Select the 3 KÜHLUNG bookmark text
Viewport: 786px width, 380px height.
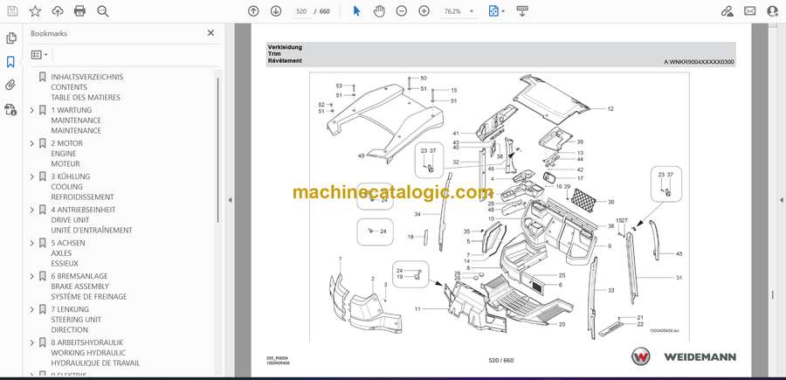pos(82,186)
